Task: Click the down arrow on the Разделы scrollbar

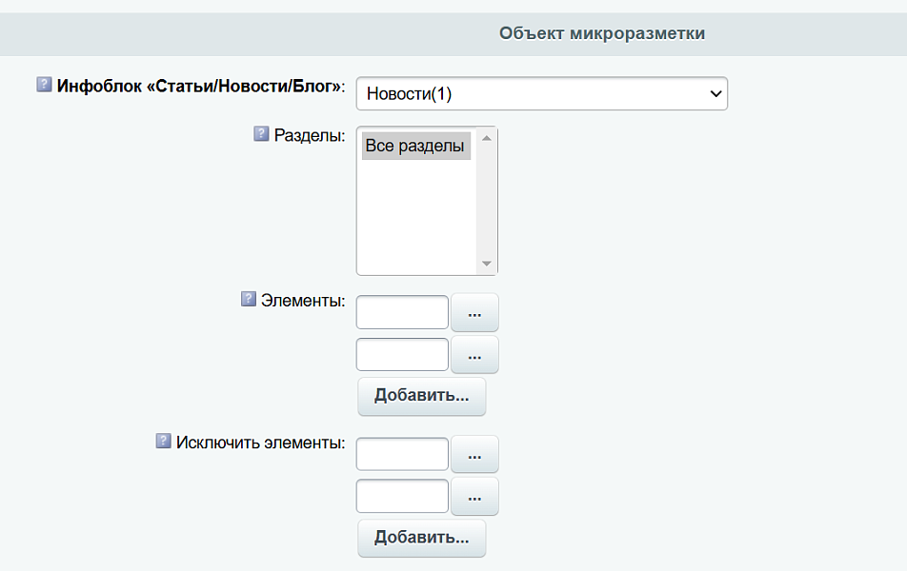Action: point(486,264)
